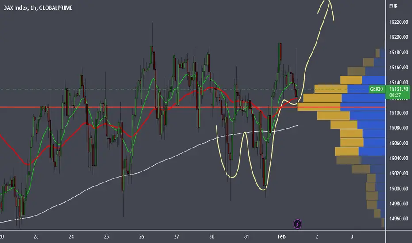Click the 31 date label on time axis
The width and height of the screenshot is (412, 243).
pos(247,236)
